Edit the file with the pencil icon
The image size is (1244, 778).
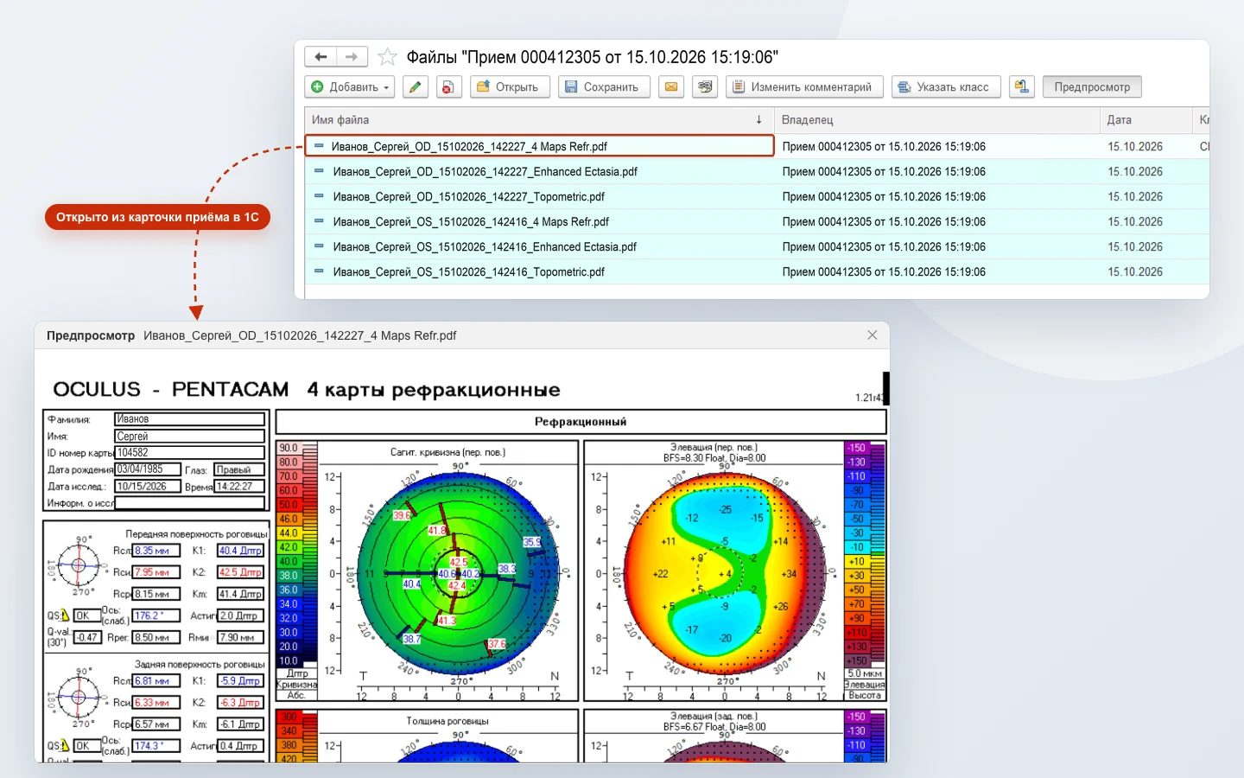(x=416, y=86)
